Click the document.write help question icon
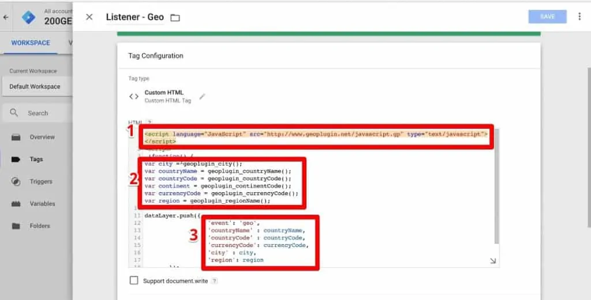 (215, 281)
